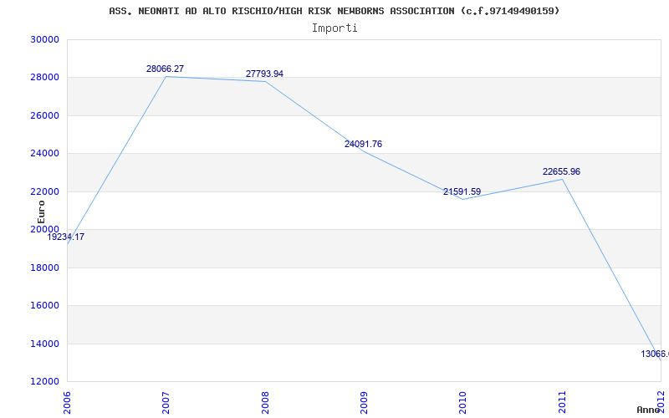The image size is (669, 418).
Task: Click the chart title ASS. NEONATI AD ALTO RISCHIO
Action: 334,11
